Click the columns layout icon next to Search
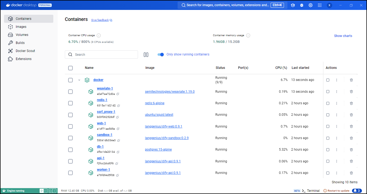Image resolution: width=367 pixels, height=194 pixels. tap(146, 55)
